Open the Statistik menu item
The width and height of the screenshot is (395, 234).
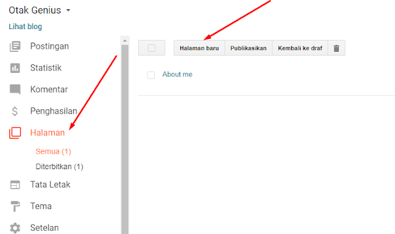tap(46, 68)
